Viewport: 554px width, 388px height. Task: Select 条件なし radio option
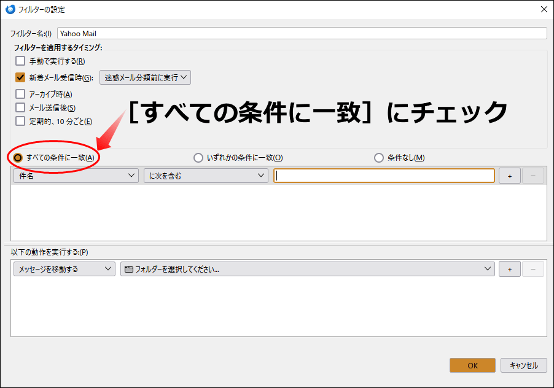[379, 157]
